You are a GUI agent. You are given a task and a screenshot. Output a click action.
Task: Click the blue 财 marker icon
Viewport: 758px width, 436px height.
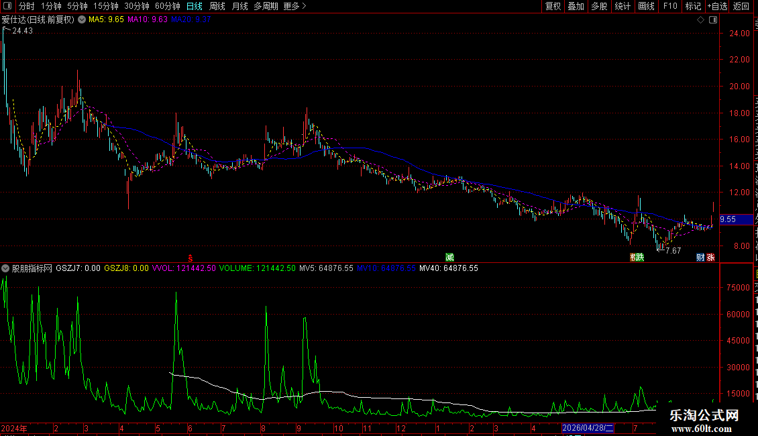tap(700, 257)
